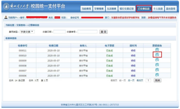
Task: Go to 最后页 last page link
Action: (x=140, y=80)
